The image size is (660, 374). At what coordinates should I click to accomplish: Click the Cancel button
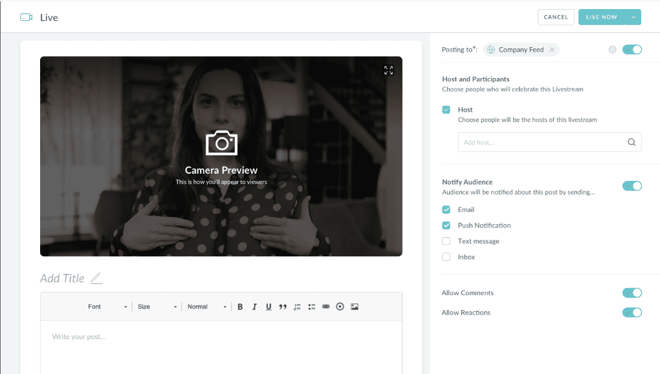(555, 17)
